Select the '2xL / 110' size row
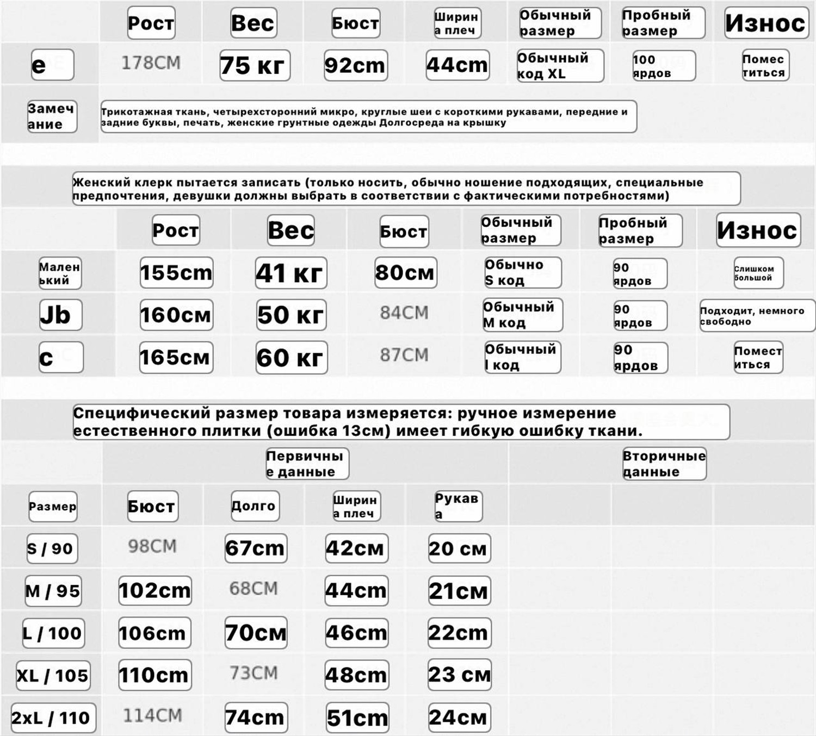 click(53, 718)
